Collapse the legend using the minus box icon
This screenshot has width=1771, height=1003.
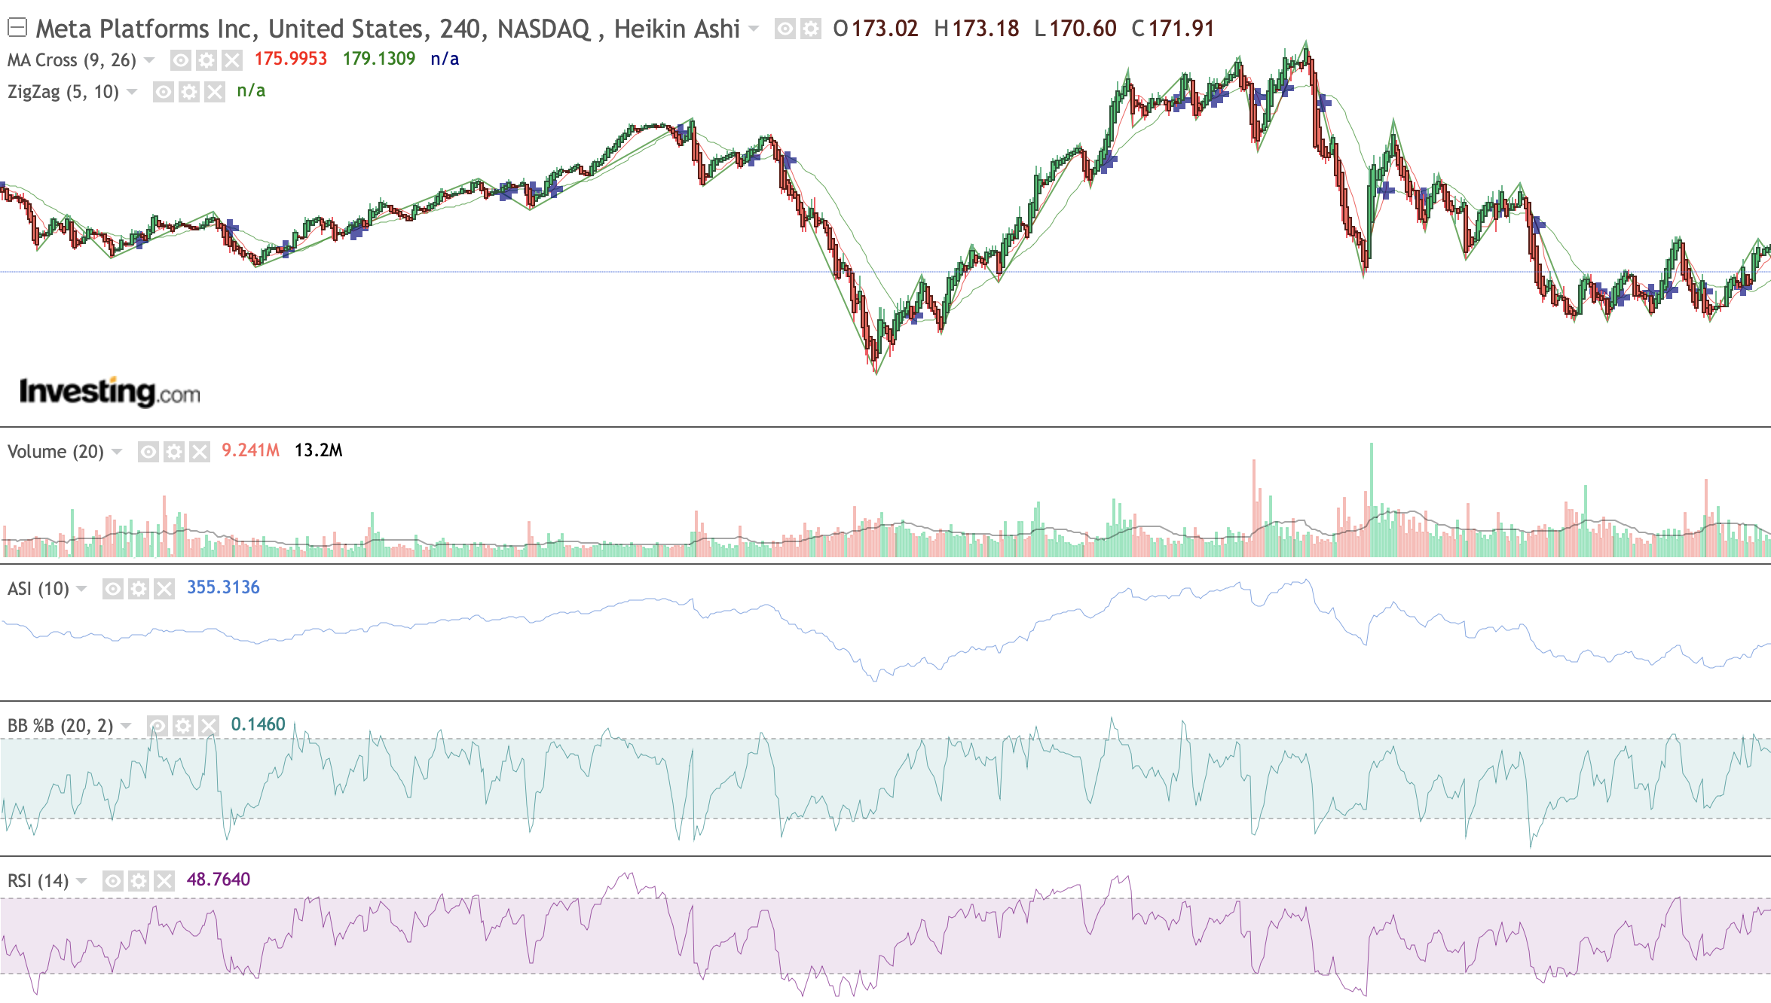pyautogui.click(x=17, y=28)
